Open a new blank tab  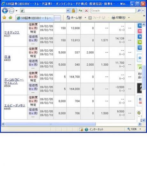pos(58,18)
